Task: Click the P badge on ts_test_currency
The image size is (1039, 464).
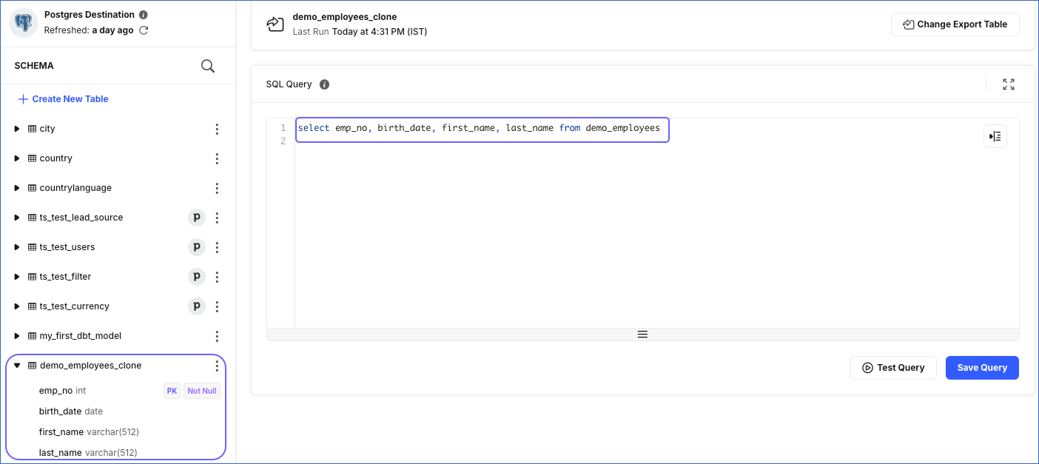Action: (x=196, y=306)
